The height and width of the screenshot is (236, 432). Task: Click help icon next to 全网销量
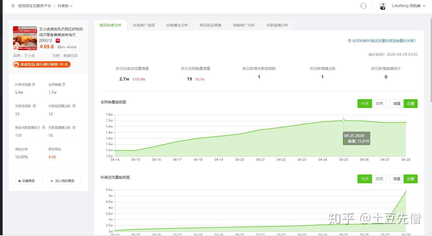coord(64,84)
